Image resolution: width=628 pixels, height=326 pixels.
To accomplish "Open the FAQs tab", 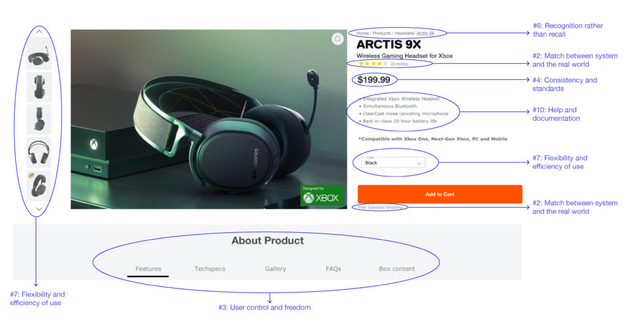I will 333,269.
